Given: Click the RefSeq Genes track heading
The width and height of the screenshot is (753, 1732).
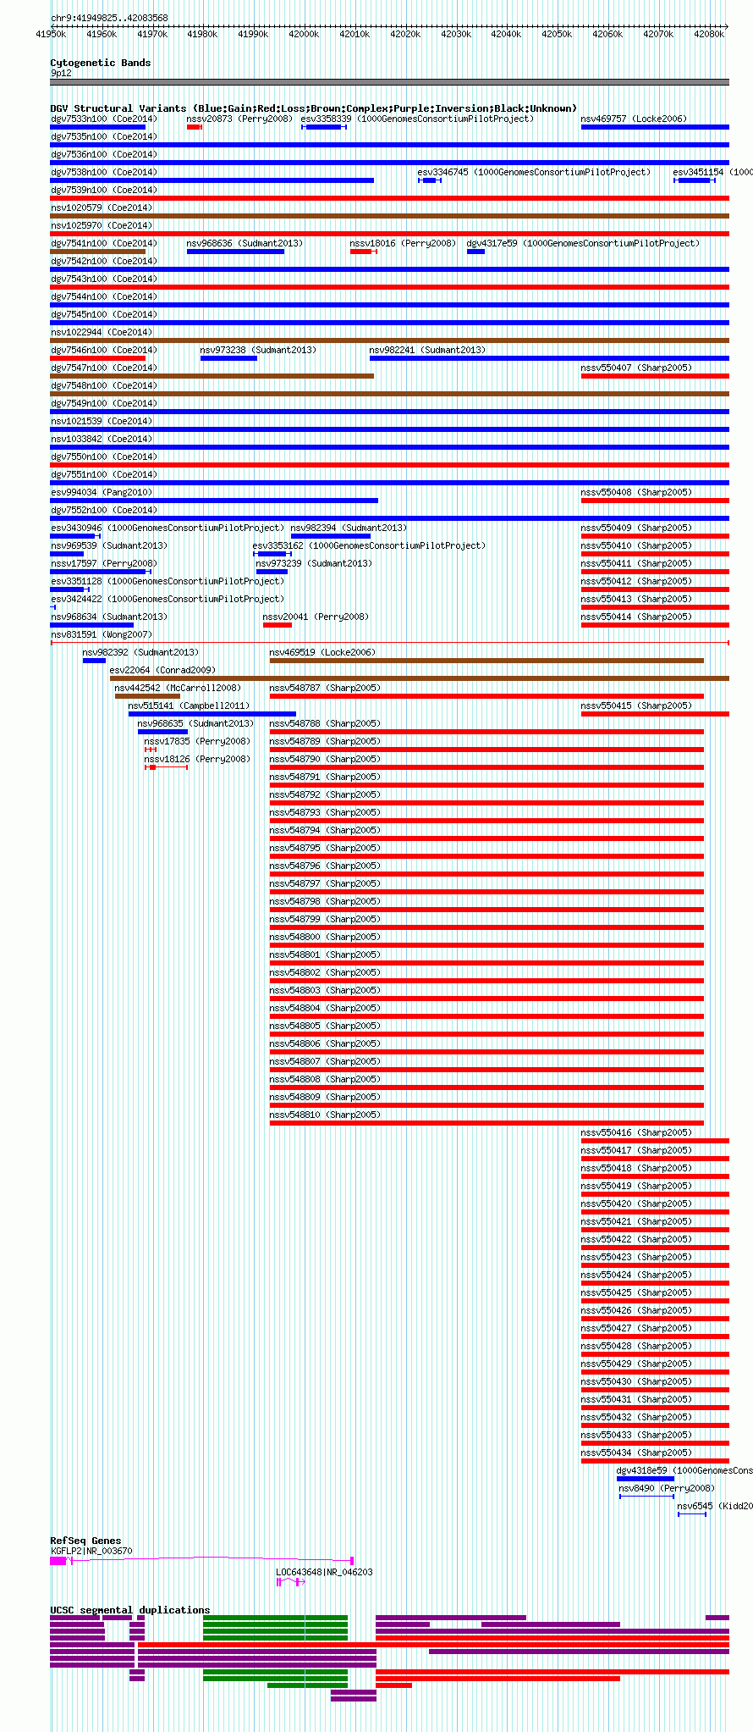Looking at the screenshot, I should [x=85, y=1541].
